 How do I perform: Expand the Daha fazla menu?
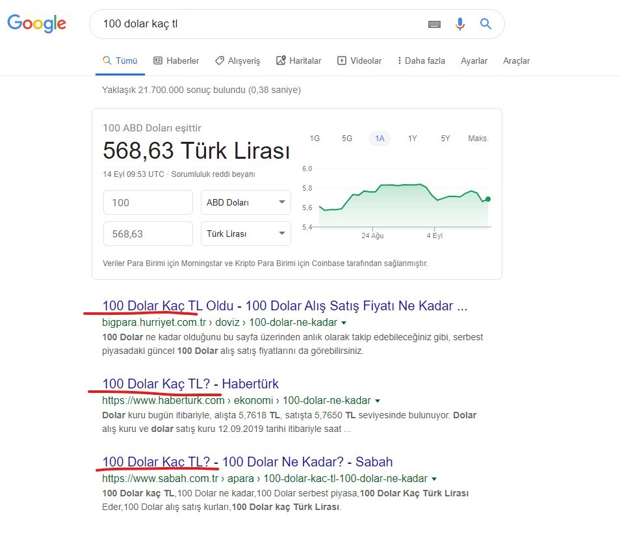click(x=422, y=61)
